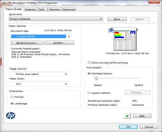Select Portrait orientation
This screenshot has width=162, height=132.
(x=12, y=97)
